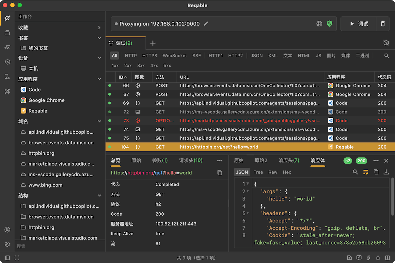Edit the proxy address with pencil icon
395x263 pixels.
pos(206,24)
